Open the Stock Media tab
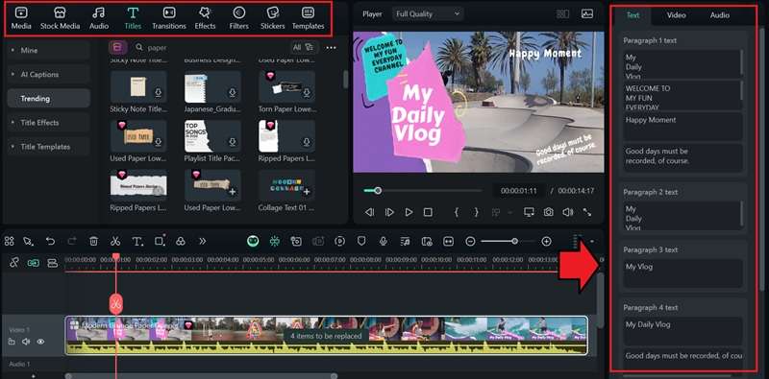769x379 pixels. tap(60, 18)
